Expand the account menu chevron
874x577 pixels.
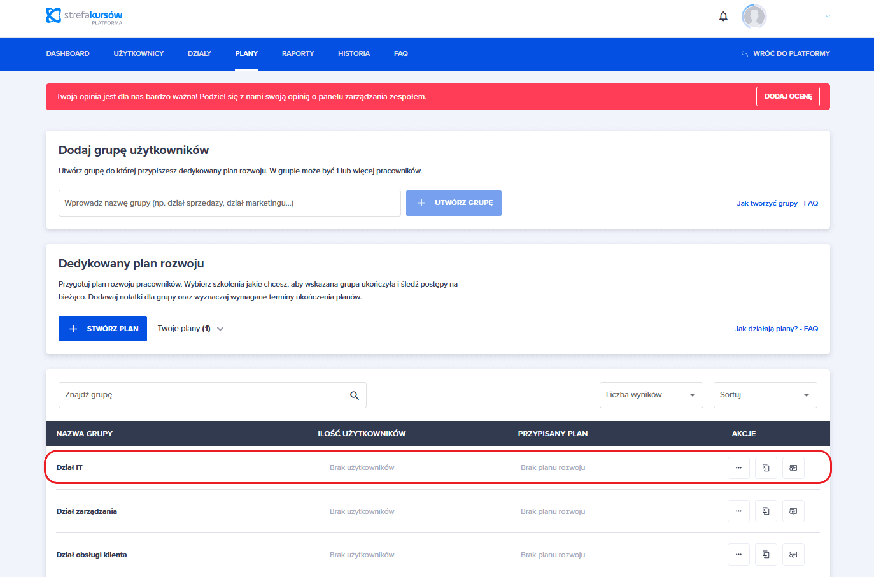[x=828, y=17]
